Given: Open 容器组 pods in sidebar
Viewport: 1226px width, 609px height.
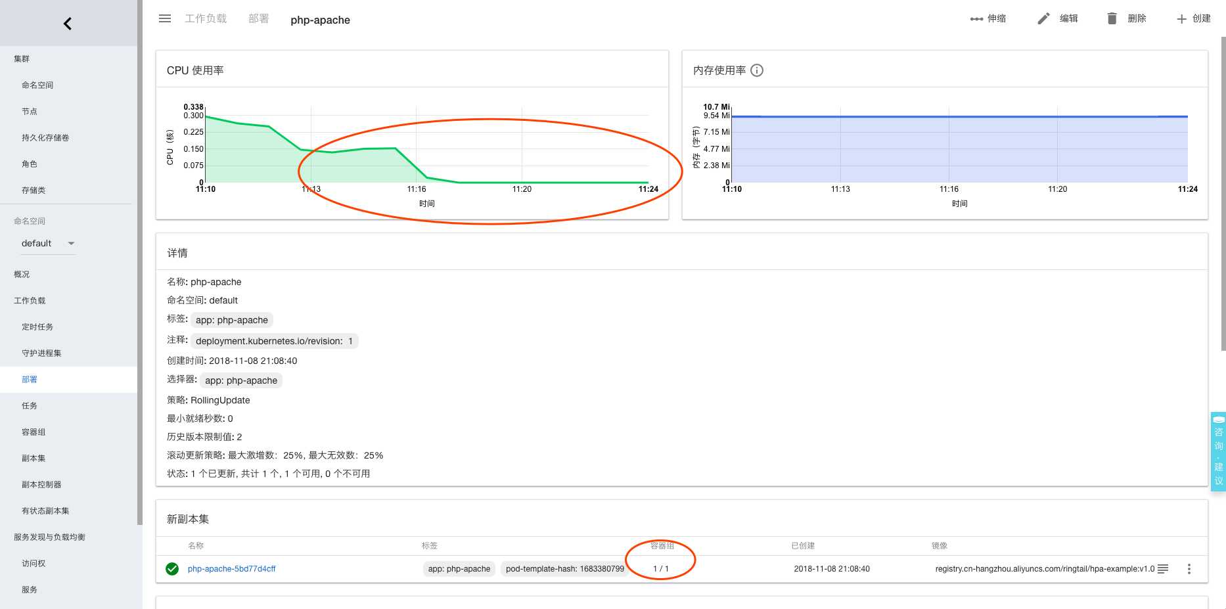Looking at the screenshot, I should click(34, 432).
